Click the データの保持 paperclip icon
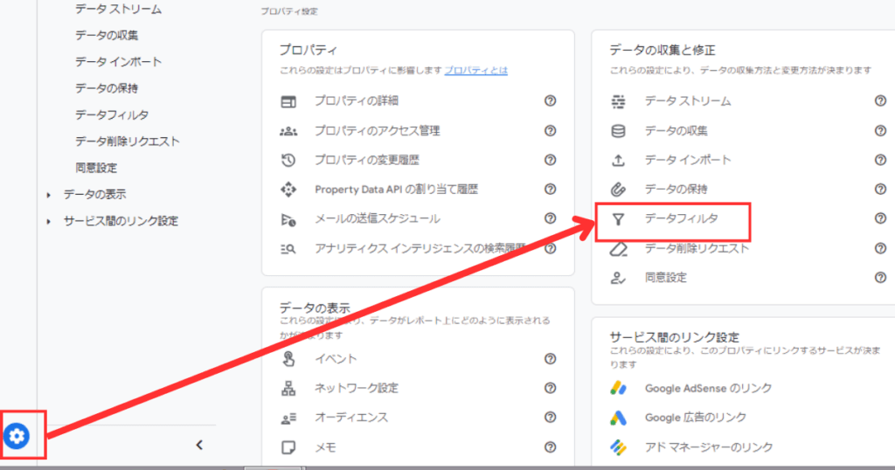This screenshot has width=895, height=470. 618,190
